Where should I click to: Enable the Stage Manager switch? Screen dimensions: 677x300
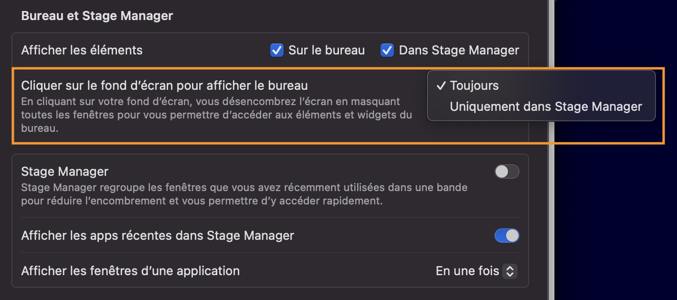click(507, 171)
